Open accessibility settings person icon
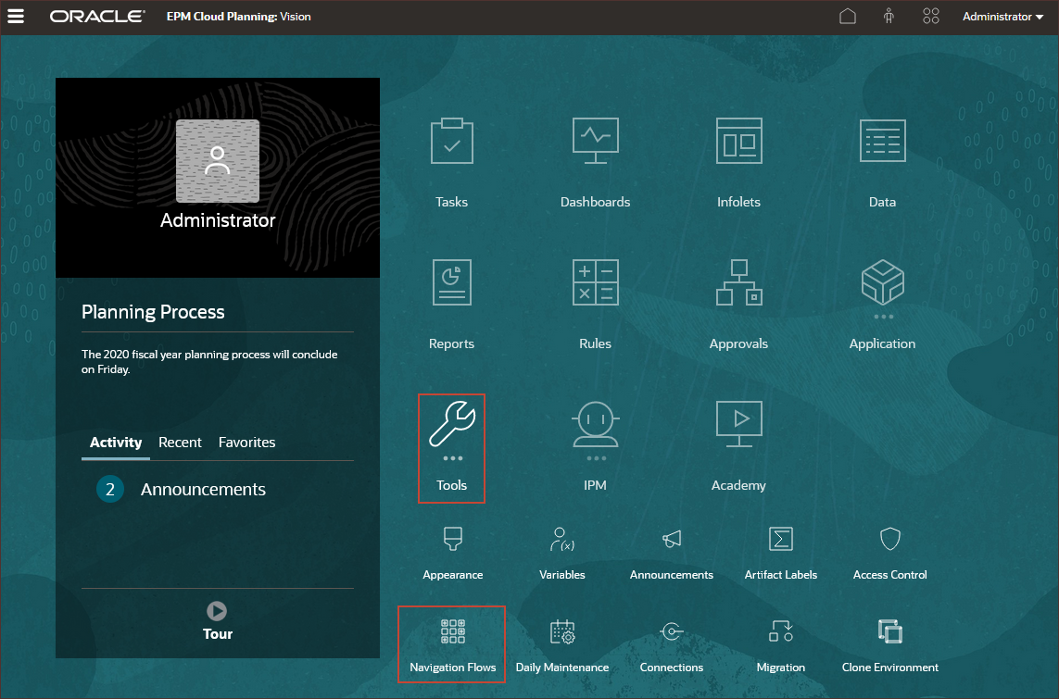Screen dimensions: 1059x699 click(x=889, y=16)
